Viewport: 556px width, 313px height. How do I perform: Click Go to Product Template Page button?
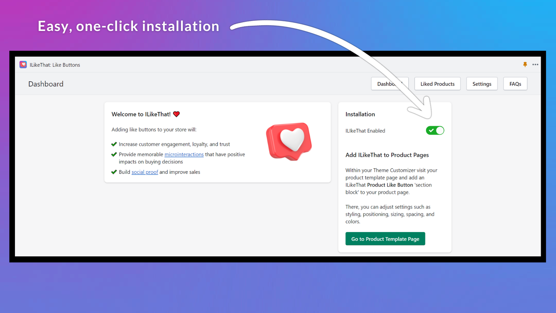(x=385, y=239)
